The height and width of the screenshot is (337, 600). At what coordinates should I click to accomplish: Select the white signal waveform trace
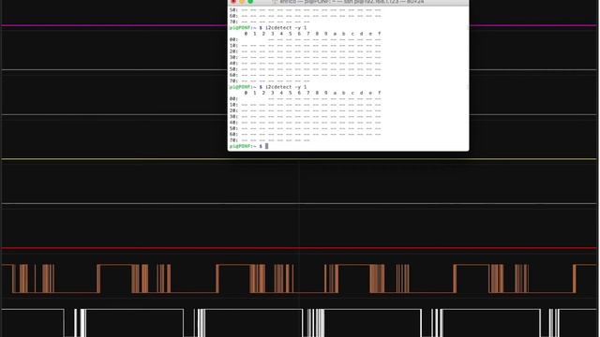pyautogui.click(x=299, y=323)
